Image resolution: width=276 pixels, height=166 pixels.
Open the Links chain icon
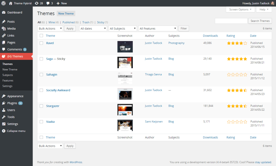4,35
